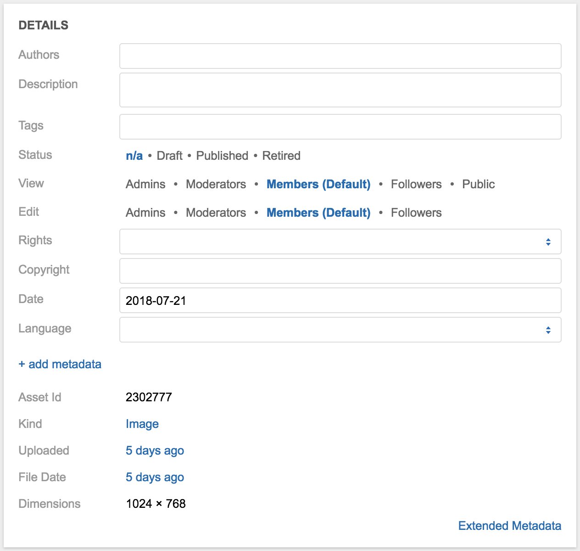The width and height of the screenshot is (580, 551).
Task: Open the Rights dropdown
Action: point(340,242)
